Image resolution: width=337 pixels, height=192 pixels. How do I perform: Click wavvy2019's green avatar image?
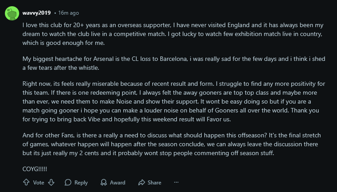(12, 13)
